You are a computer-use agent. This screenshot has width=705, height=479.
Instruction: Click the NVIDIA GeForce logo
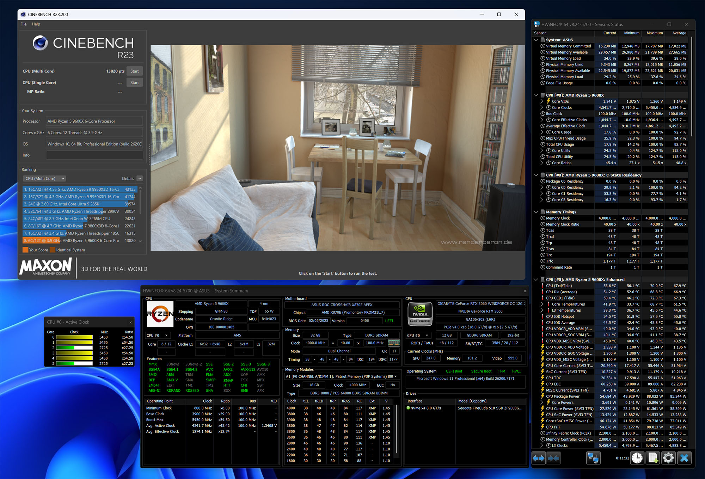(x=420, y=313)
